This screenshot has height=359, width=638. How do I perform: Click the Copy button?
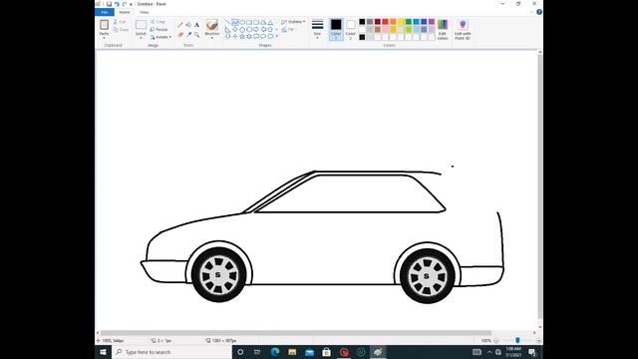(x=121, y=30)
